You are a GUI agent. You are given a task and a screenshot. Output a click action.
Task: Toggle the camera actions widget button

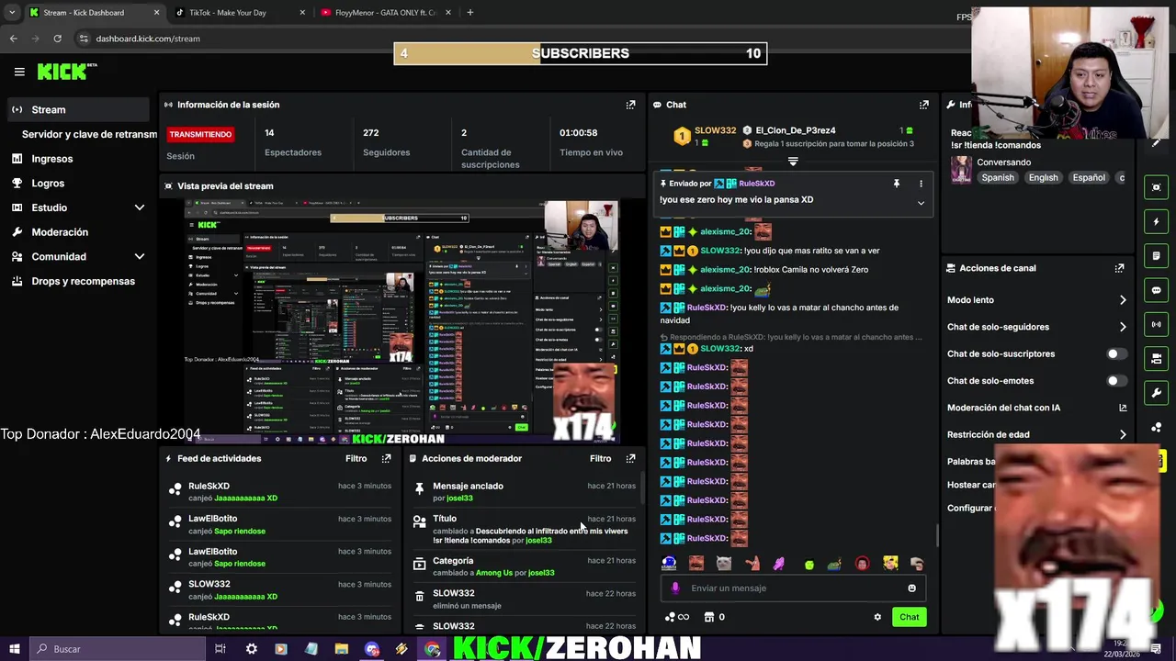tap(1157, 358)
